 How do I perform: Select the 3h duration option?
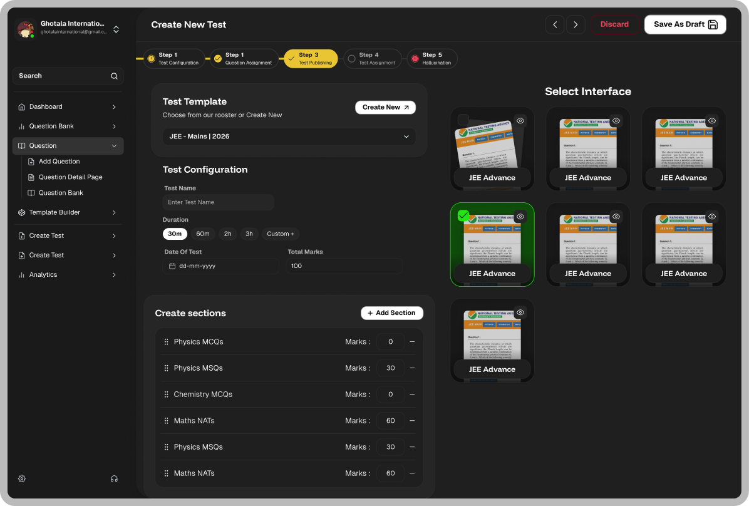click(x=249, y=234)
